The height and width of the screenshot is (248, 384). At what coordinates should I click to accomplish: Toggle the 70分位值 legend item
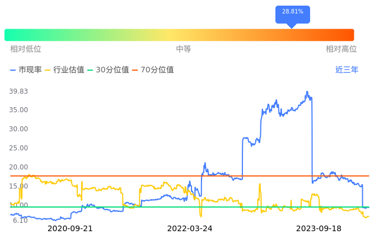point(153,70)
